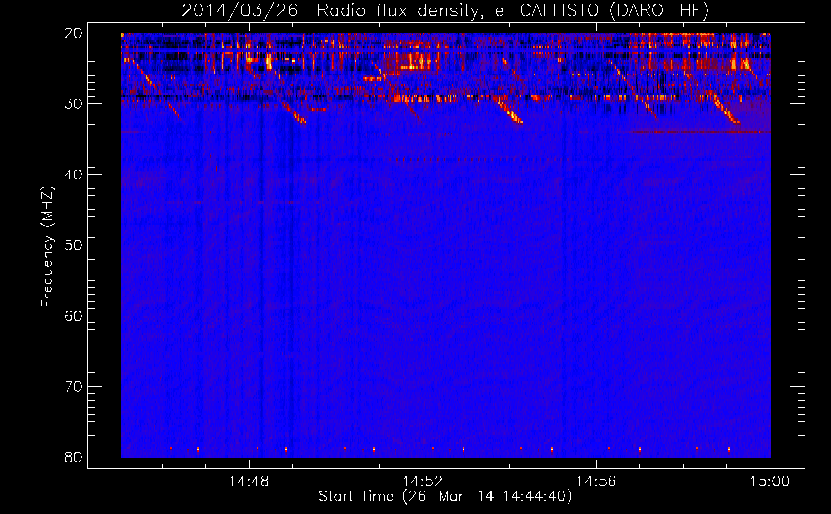Select the "14:52" time tick label
Screen dimensions: 831x514
(423, 482)
